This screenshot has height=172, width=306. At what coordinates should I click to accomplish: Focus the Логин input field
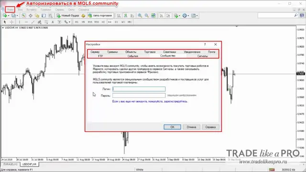point(139,89)
